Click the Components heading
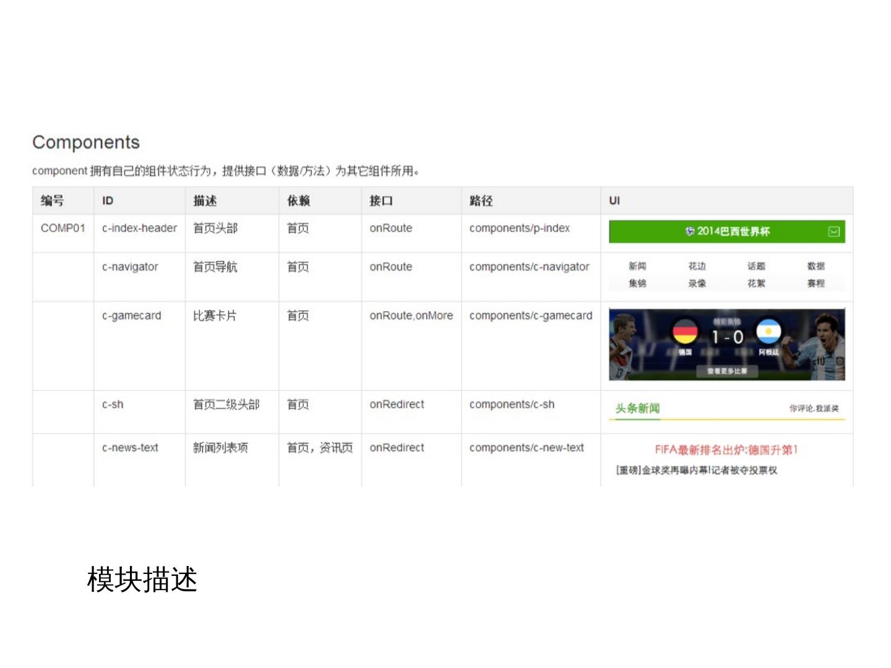This screenshot has width=891, height=668. coord(86,142)
